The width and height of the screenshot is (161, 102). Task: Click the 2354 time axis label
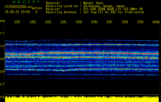coord(63,22)
